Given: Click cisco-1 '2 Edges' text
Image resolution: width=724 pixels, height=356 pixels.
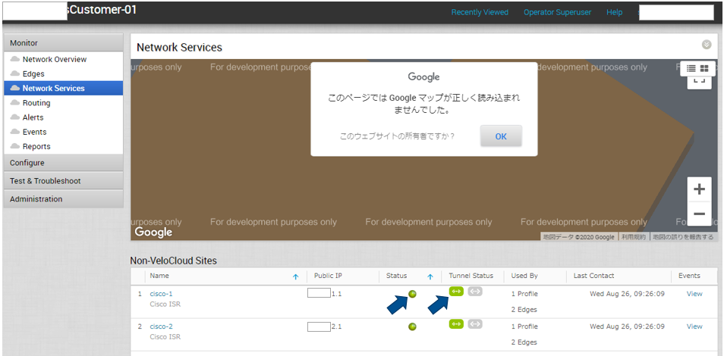Looking at the screenshot, I should [x=524, y=310].
